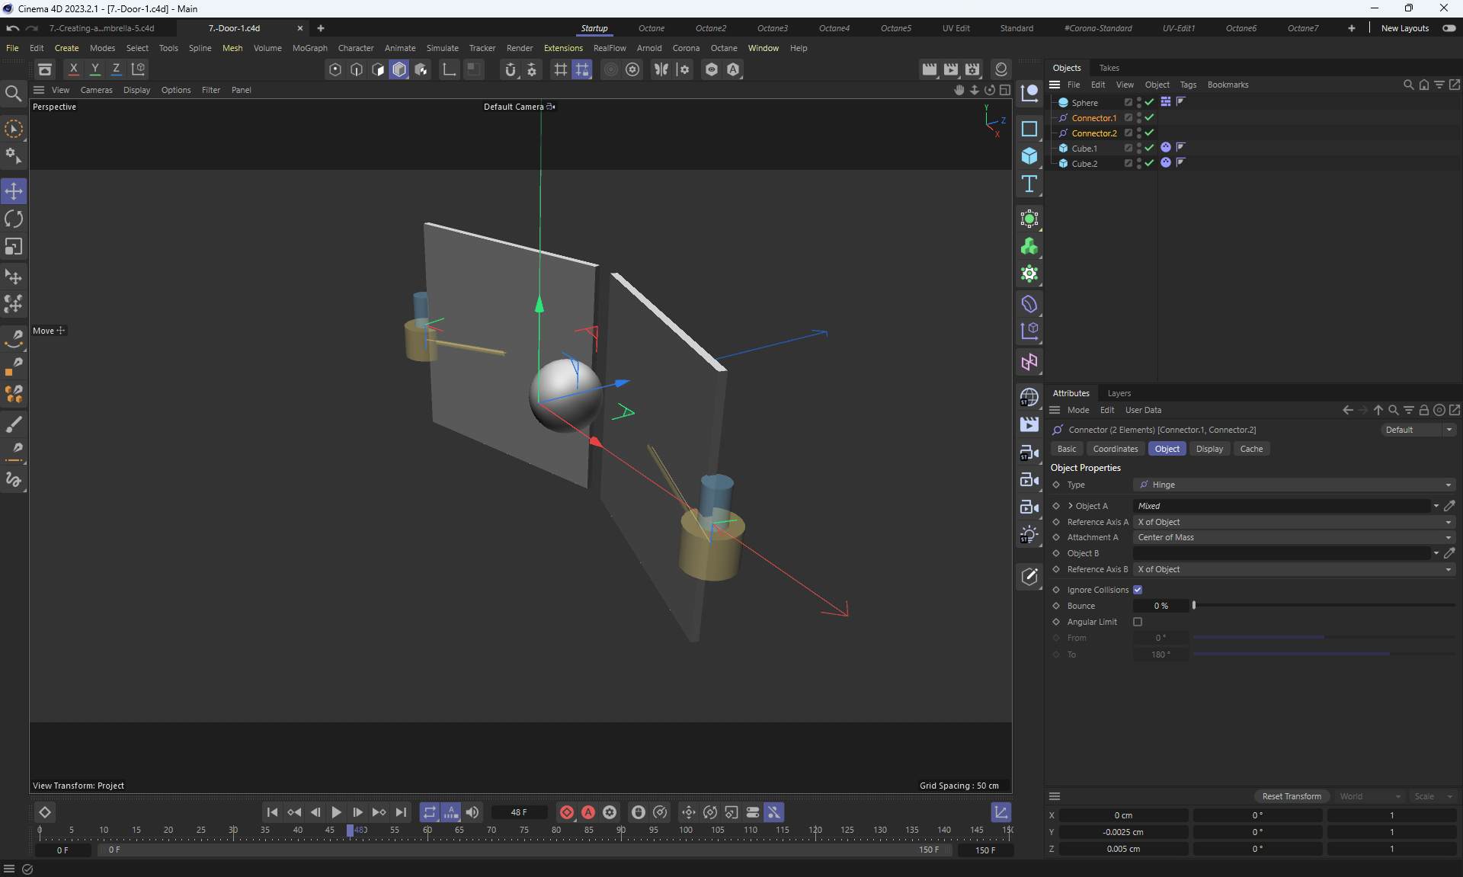Screen dimensions: 1463x877
Task: Open the Simulate menu
Action: (x=442, y=48)
